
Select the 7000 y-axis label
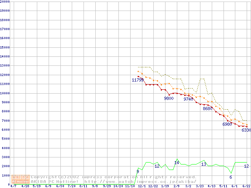coord(6,121)
